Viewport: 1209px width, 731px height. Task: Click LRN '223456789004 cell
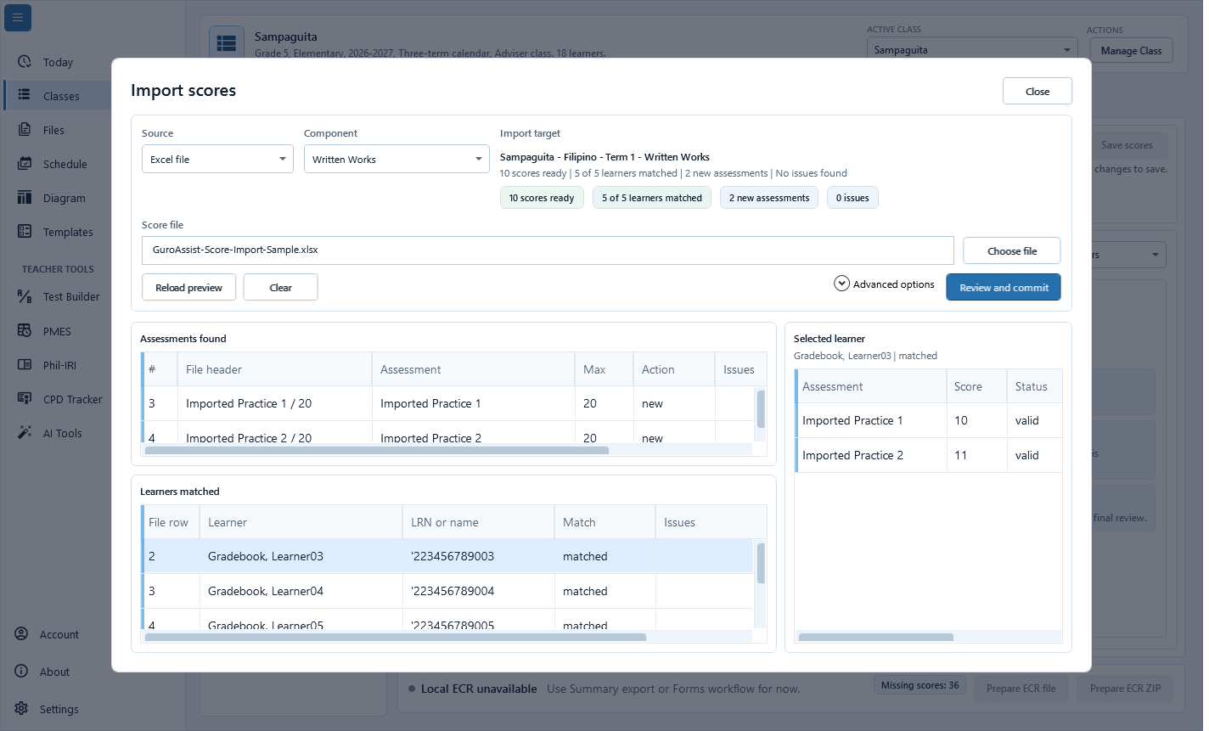(478, 591)
